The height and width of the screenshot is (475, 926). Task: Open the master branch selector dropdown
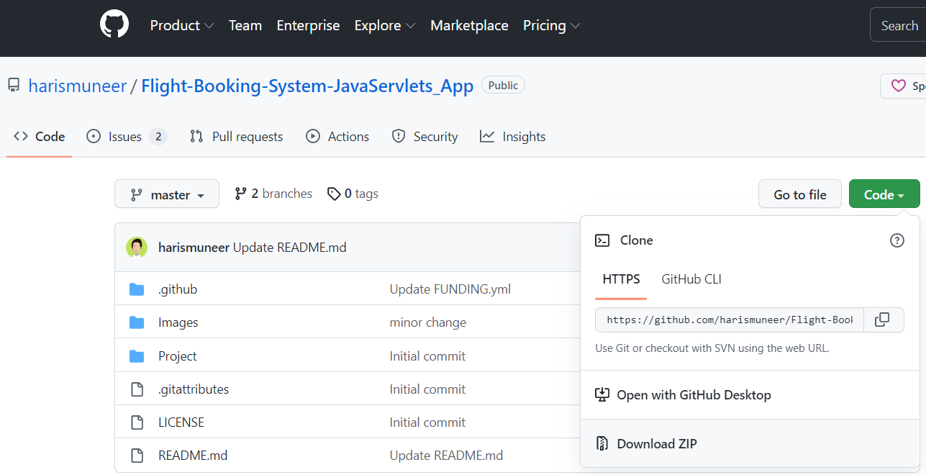(167, 194)
